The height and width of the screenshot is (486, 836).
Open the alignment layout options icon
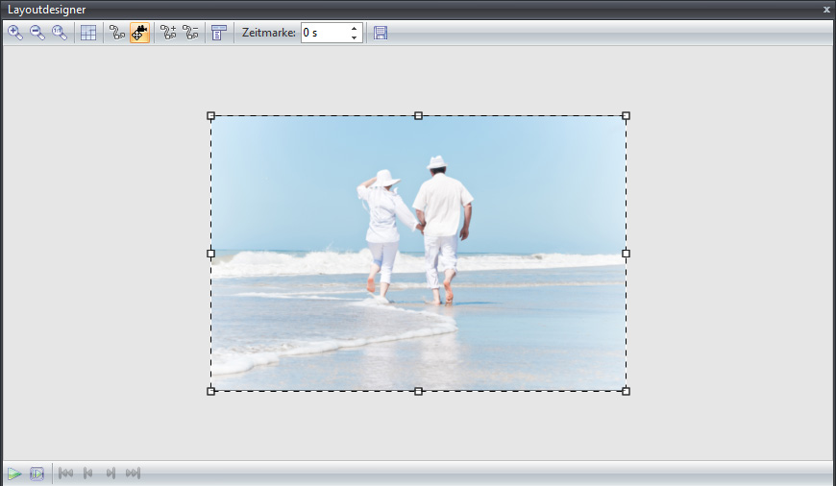(219, 33)
